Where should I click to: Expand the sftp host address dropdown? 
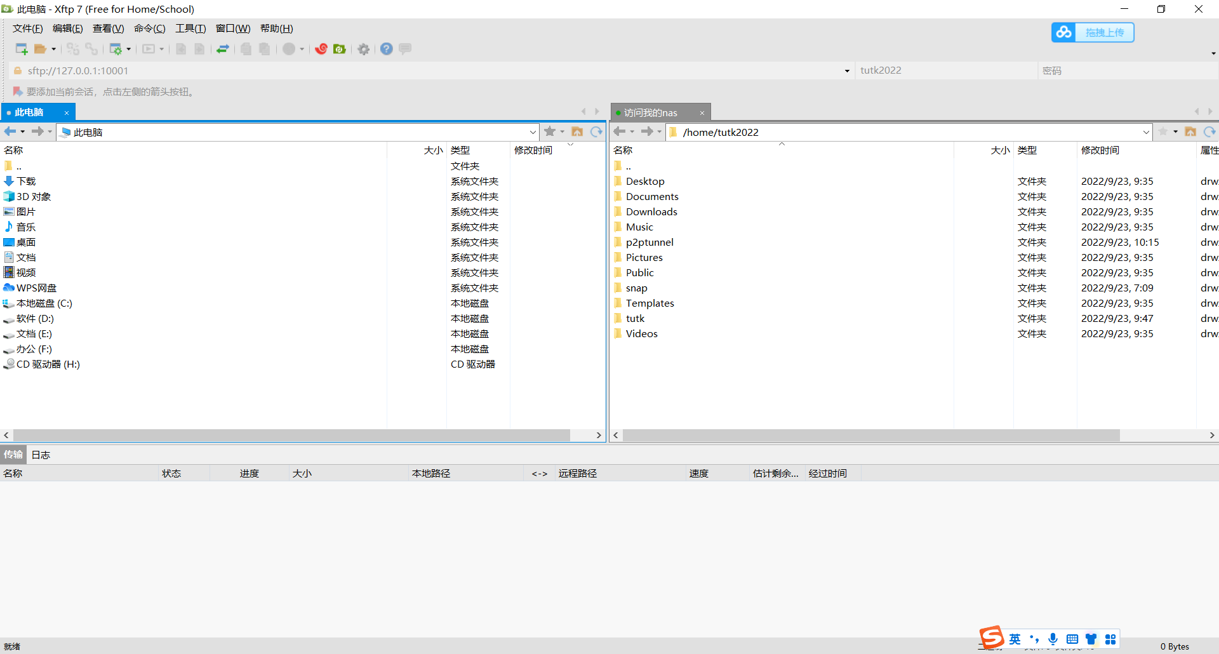pyautogui.click(x=847, y=70)
